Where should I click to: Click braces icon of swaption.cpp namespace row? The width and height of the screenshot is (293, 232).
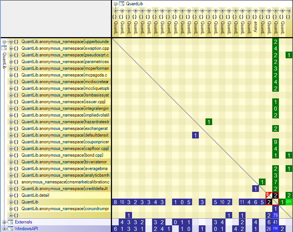pyautogui.click(x=16, y=48)
